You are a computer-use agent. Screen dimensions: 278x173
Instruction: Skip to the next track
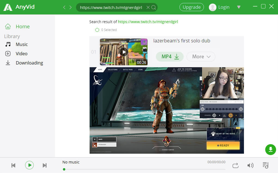45,165
